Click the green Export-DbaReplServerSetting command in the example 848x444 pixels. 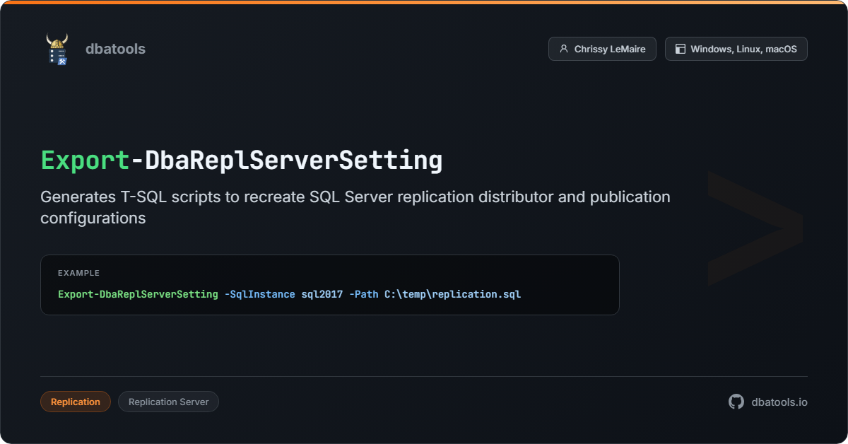(x=138, y=293)
